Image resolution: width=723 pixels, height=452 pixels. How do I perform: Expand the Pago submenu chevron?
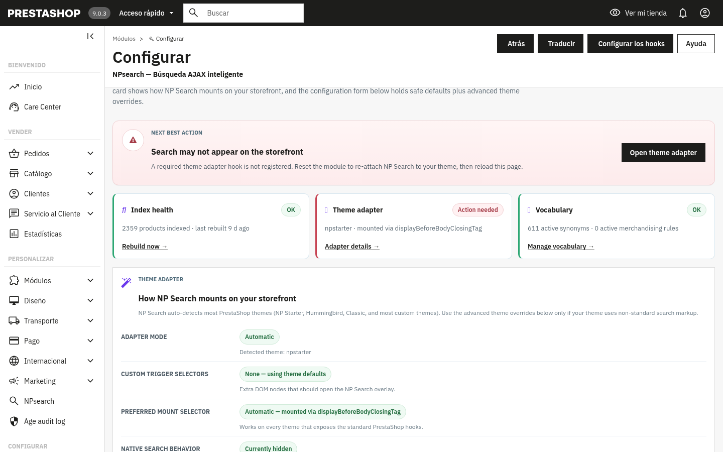click(x=90, y=341)
